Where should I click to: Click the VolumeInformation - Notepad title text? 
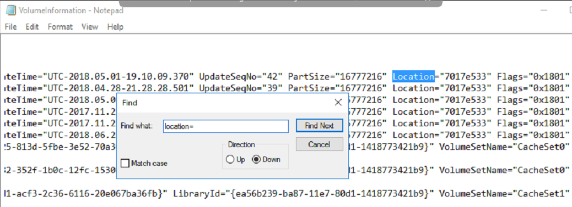tap(71, 10)
